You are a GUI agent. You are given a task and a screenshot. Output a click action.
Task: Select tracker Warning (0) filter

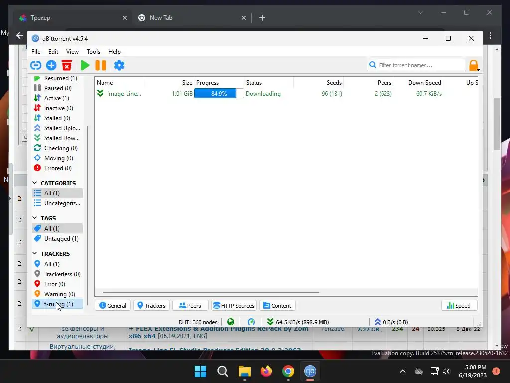[58, 294]
